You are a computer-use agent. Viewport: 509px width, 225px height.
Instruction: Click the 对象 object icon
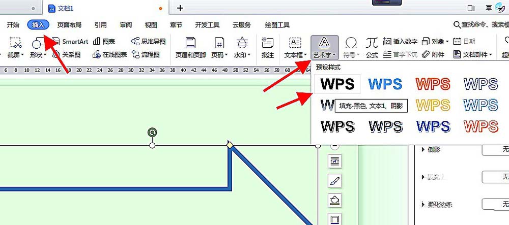tap(426, 42)
